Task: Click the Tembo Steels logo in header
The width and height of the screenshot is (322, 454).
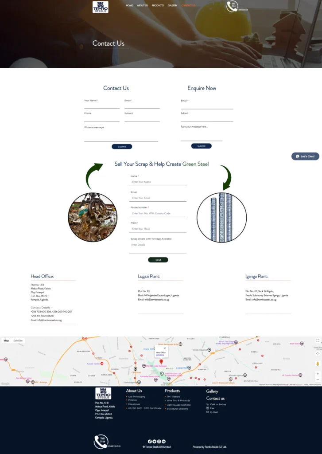Action: coord(100,7)
